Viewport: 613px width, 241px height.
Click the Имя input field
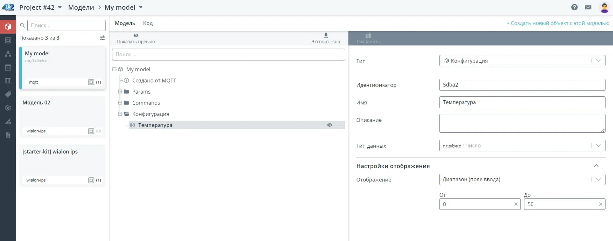tap(522, 102)
